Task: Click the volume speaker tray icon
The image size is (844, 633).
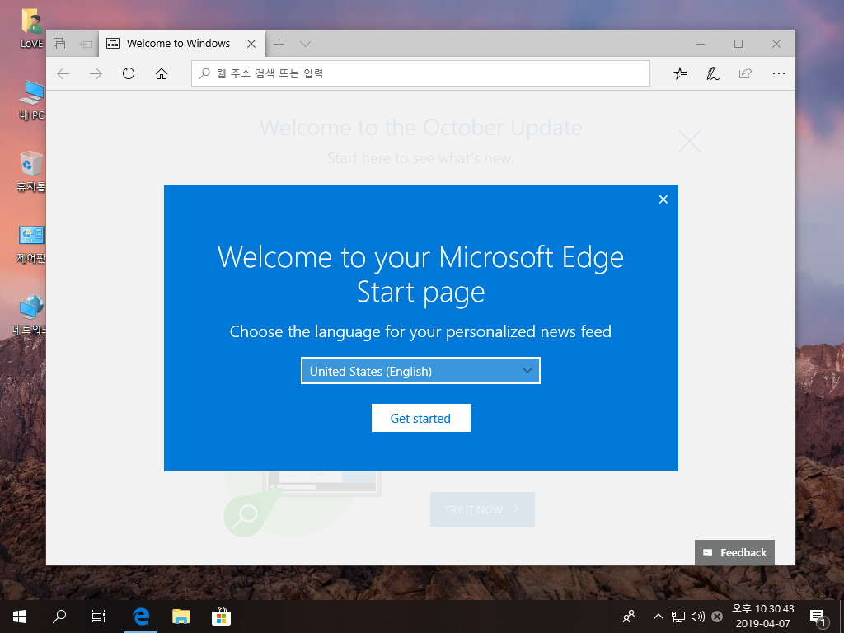Action: point(697,617)
